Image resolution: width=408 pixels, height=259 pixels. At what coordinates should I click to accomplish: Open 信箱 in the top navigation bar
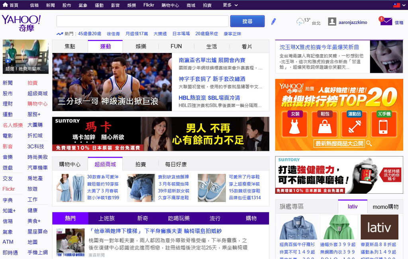(x=34, y=5)
